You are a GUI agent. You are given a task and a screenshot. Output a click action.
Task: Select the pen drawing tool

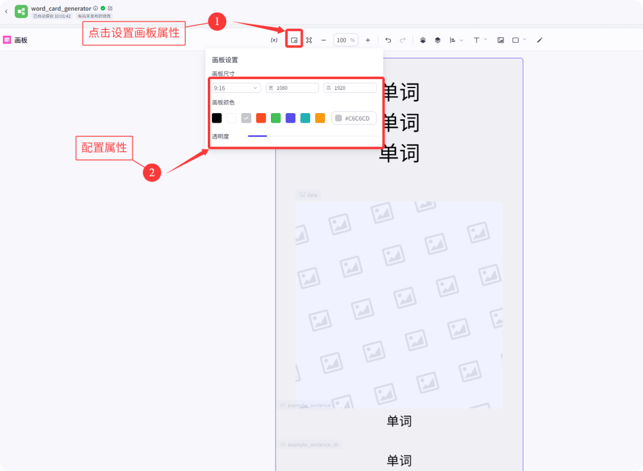pyautogui.click(x=539, y=40)
